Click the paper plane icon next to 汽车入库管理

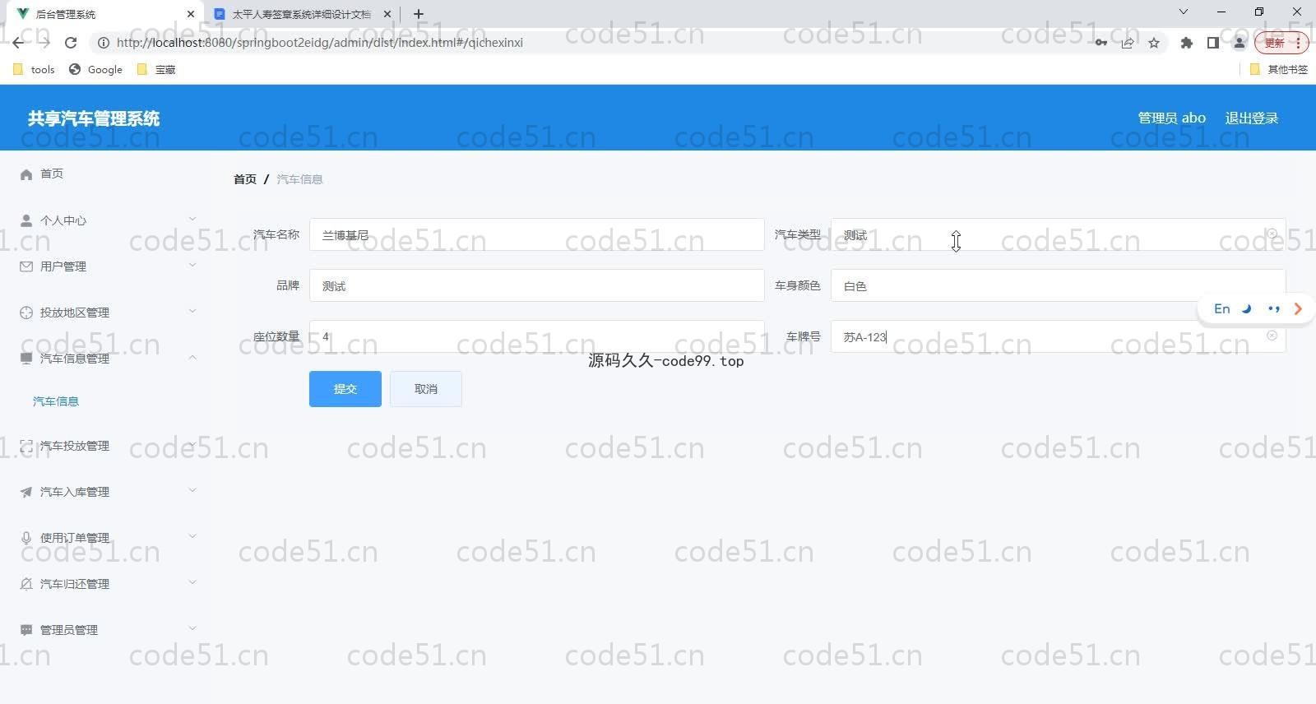[x=26, y=492]
